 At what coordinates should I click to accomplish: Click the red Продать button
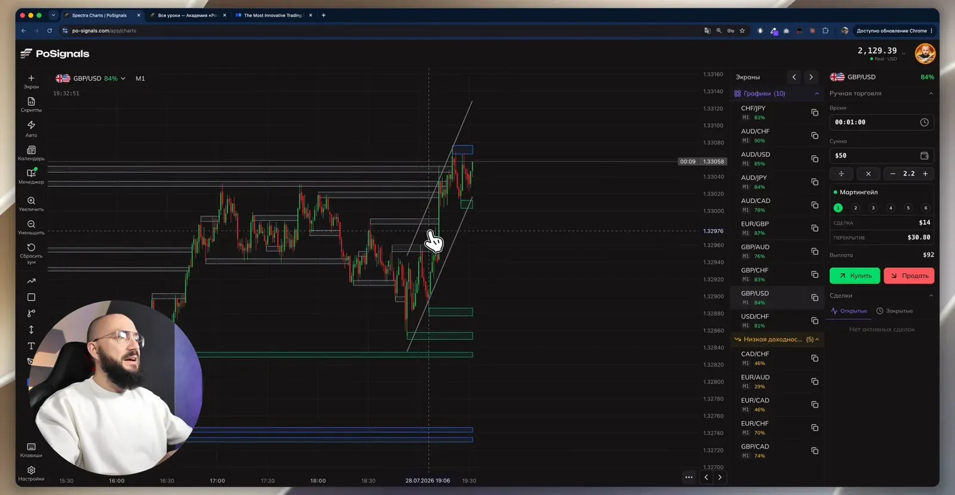tap(909, 276)
